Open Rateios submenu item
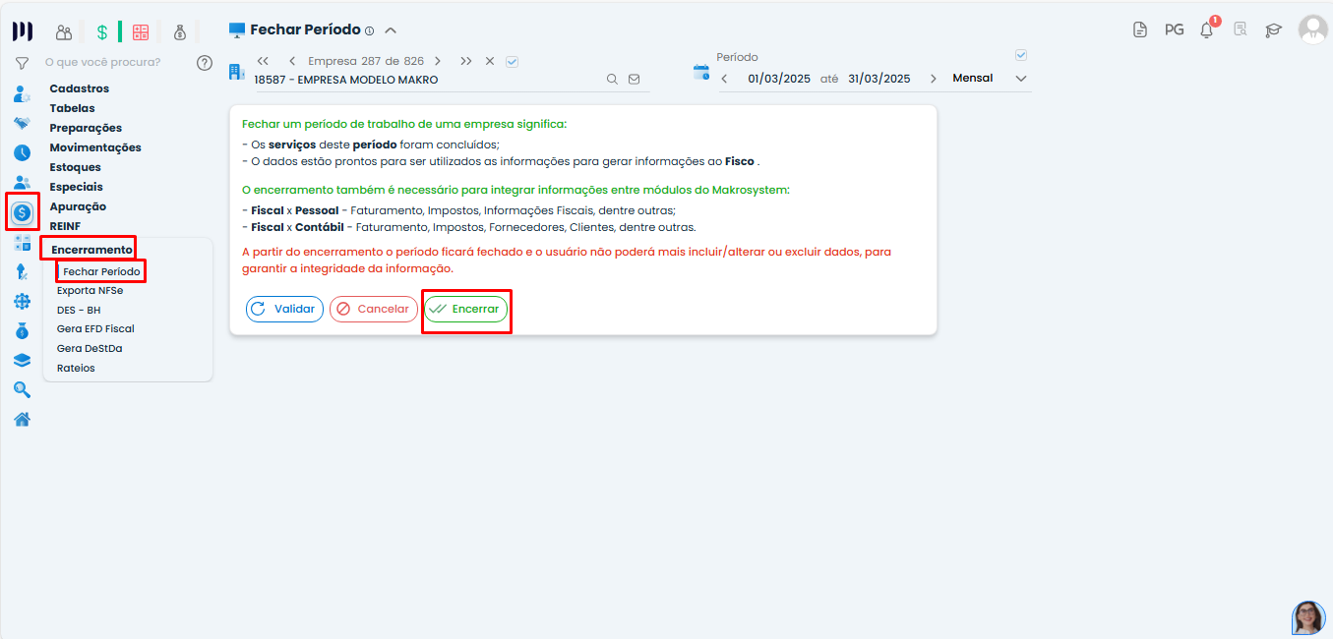 click(x=76, y=369)
